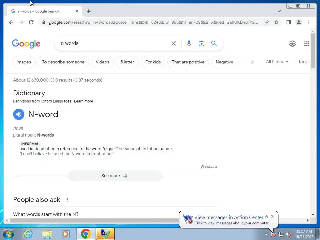The height and width of the screenshot is (240, 320).
Task: Expand the dictionary with 'See more'
Action: [x=115, y=176]
